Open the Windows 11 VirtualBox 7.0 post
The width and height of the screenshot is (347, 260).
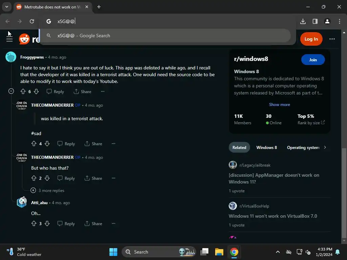[273, 216]
